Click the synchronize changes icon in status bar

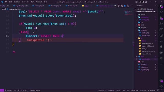(x=15, y=90)
